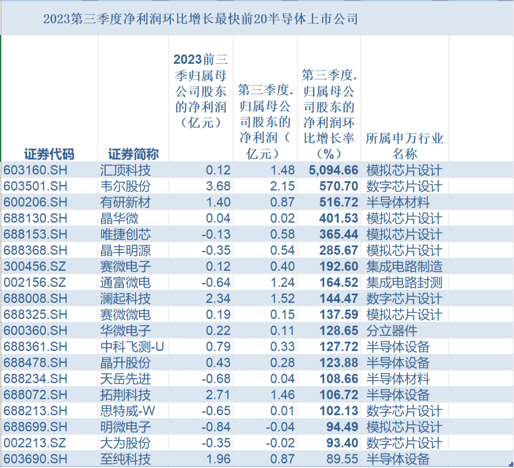Click the value 102.13
Screen dimensions: 514x468
[339, 410]
